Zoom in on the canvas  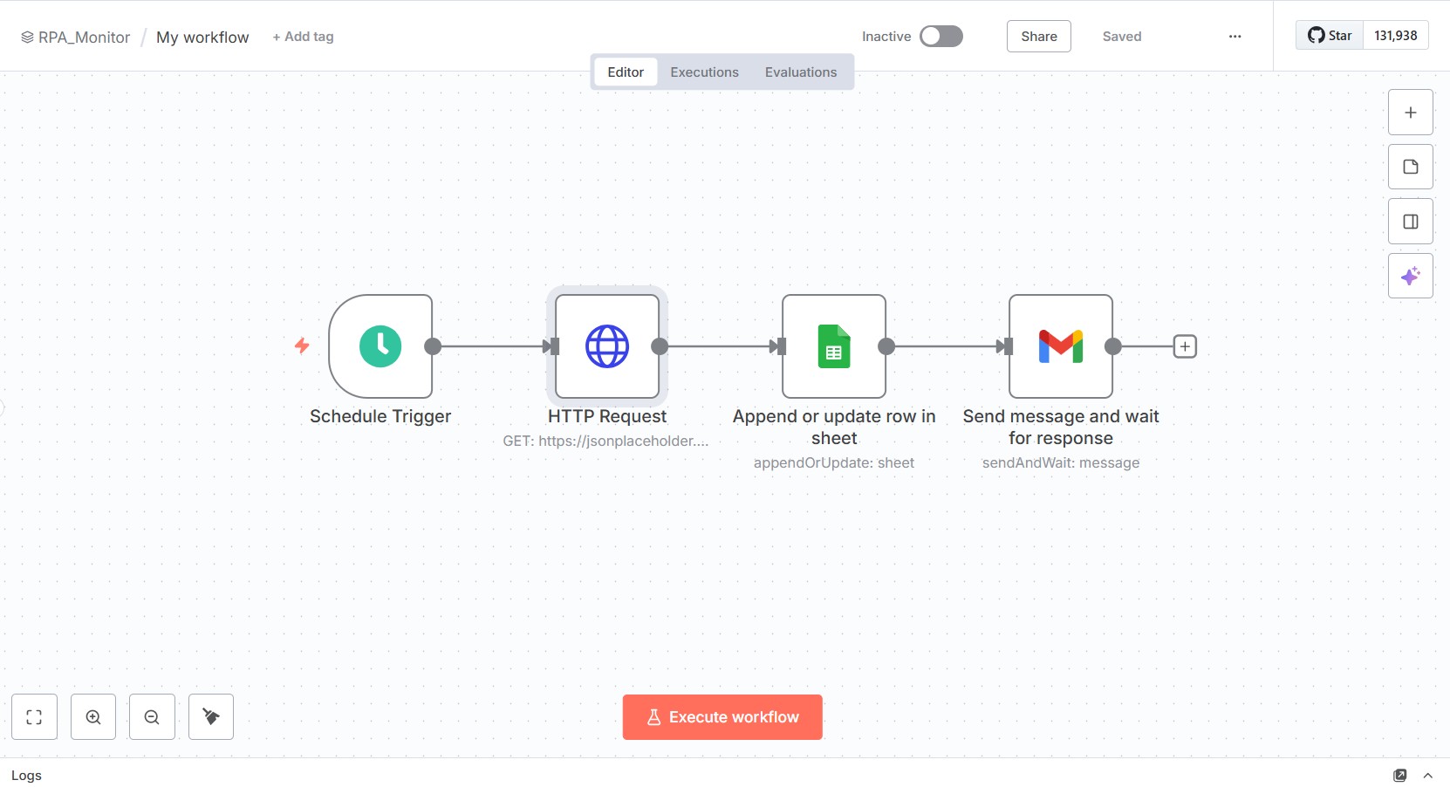pos(93,716)
